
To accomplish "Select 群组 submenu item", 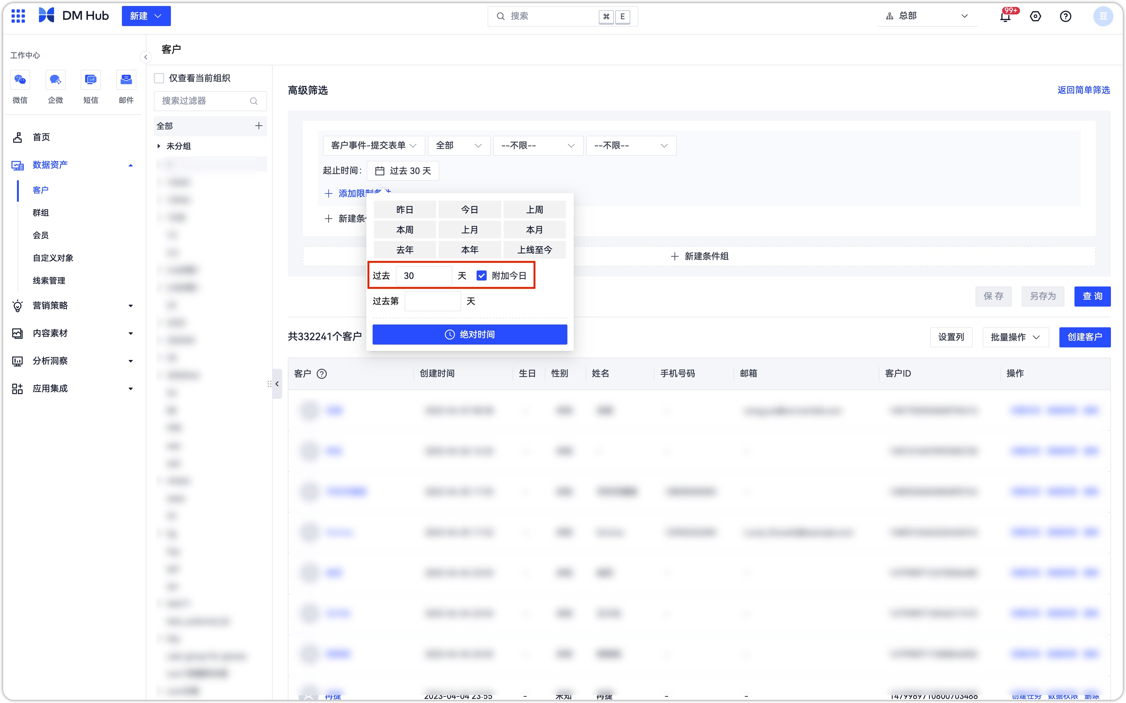I will click(41, 213).
